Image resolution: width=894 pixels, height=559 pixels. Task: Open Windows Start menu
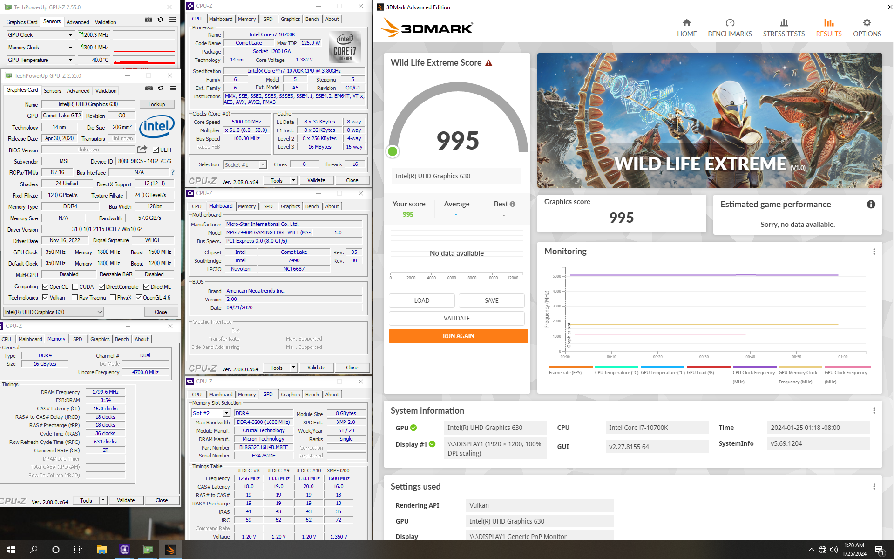11,550
